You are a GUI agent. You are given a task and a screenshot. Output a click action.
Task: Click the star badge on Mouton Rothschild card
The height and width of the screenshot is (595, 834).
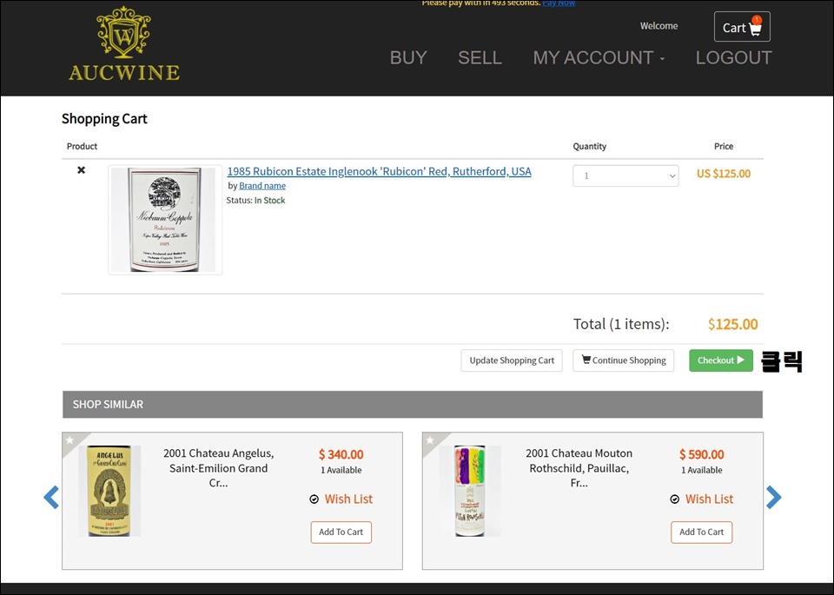click(430, 440)
